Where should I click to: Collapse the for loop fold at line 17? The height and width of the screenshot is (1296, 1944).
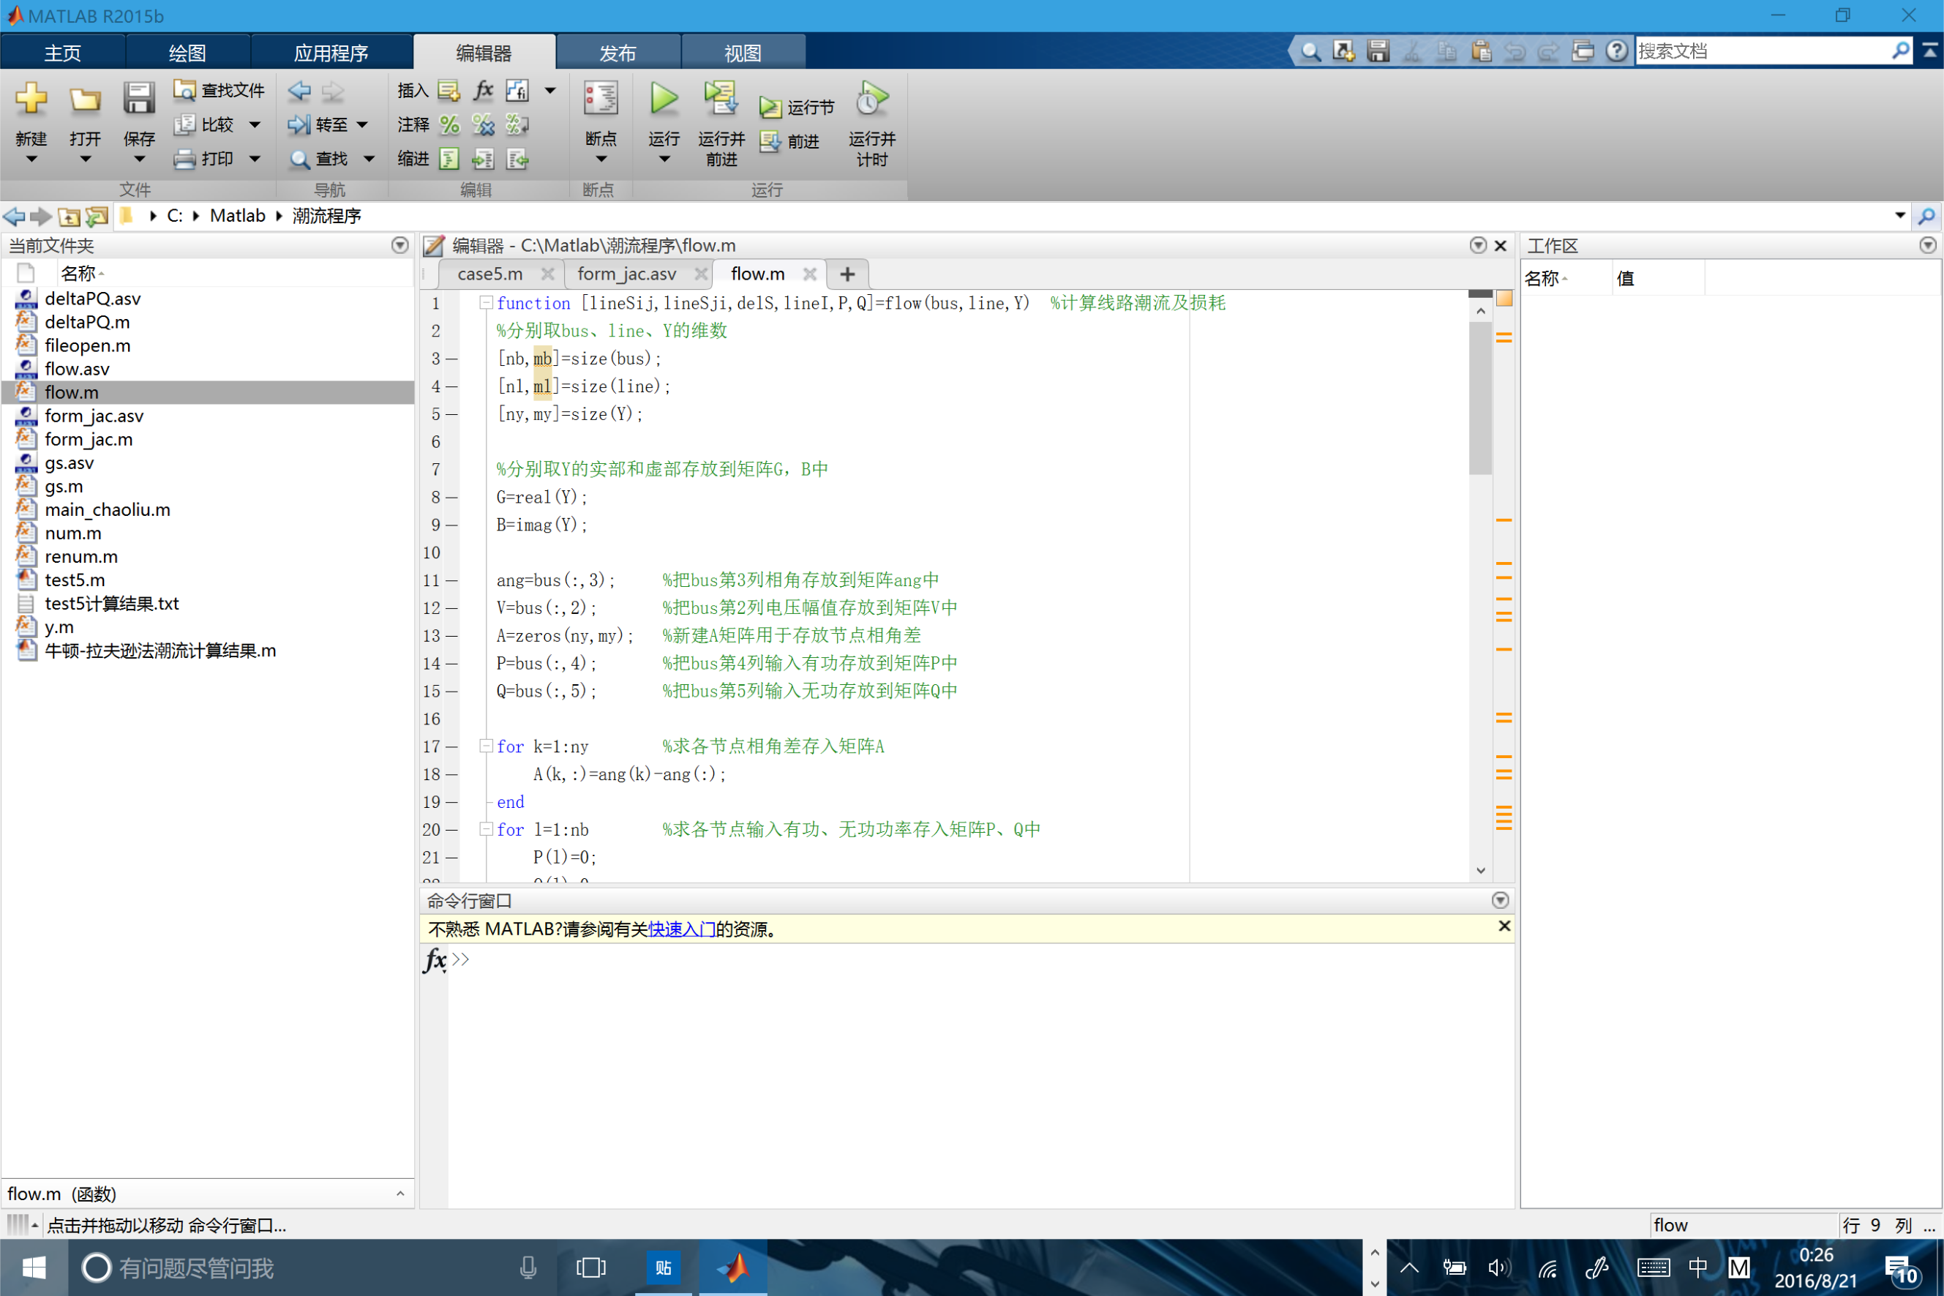click(487, 746)
